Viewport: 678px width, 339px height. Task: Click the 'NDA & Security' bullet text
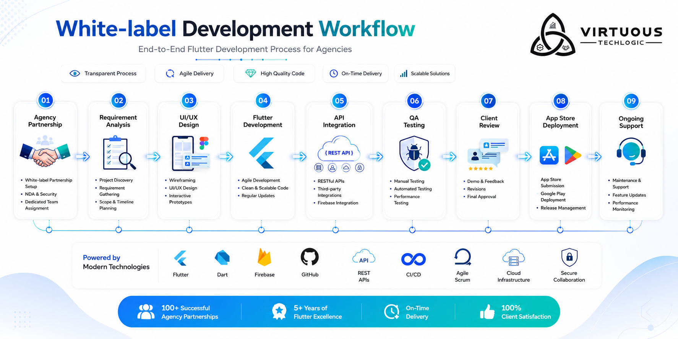pyautogui.click(x=41, y=194)
